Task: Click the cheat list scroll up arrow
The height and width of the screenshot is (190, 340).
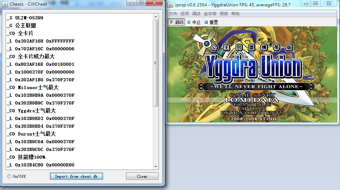Action: pos(156,17)
